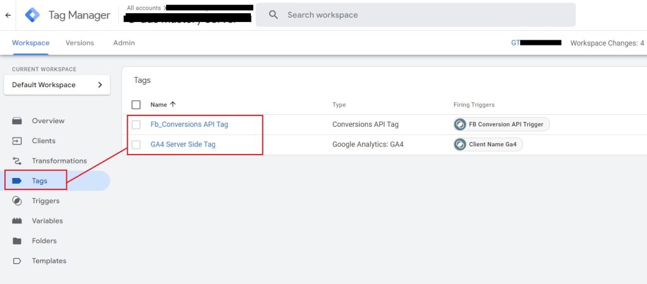Image resolution: width=647 pixels, height=284 pixels.
Task: Check the Fb_Conversions API Tag checkbox
Action: [136, 124]
